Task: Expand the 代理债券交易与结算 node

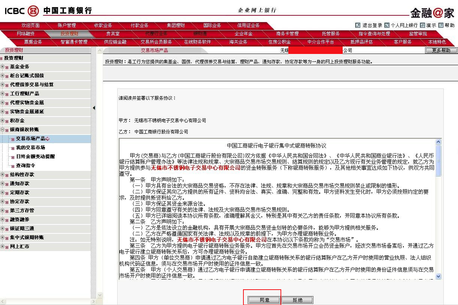Action: (x=3, y=85)
